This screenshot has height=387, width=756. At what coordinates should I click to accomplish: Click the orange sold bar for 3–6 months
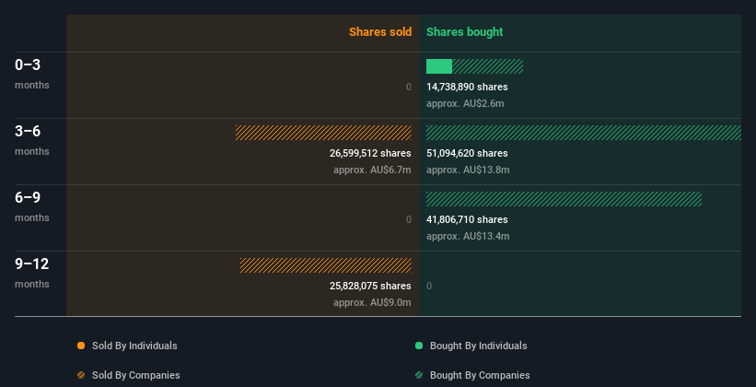323,133
